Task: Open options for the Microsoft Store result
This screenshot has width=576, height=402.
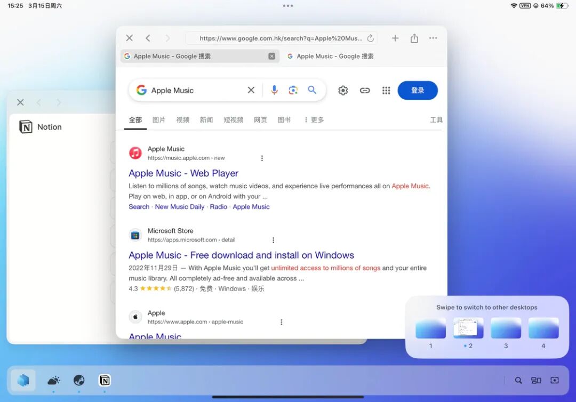Action: pyautogui.click(x=273, y=240)
